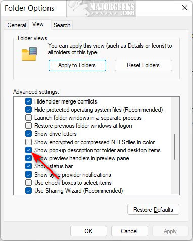Uncheck Use Sharing Wizard (Recommended)
193x241 pixels.
click(x=28, y=191)
